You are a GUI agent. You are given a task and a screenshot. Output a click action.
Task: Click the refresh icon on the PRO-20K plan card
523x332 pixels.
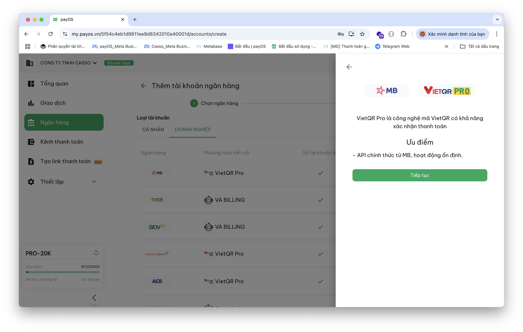pos(96,253)
